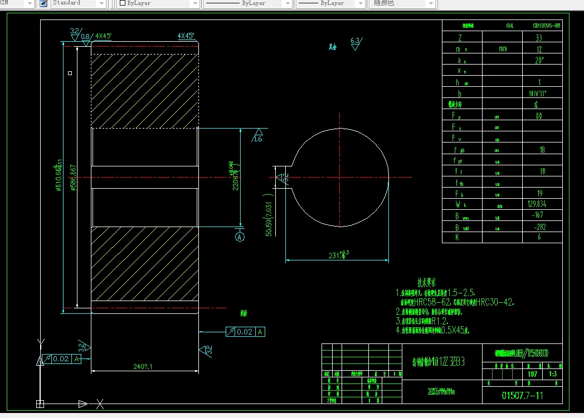584x418 pixels.
Task: Select the 231 keyway depth dimension
Action: click(339, 255)
